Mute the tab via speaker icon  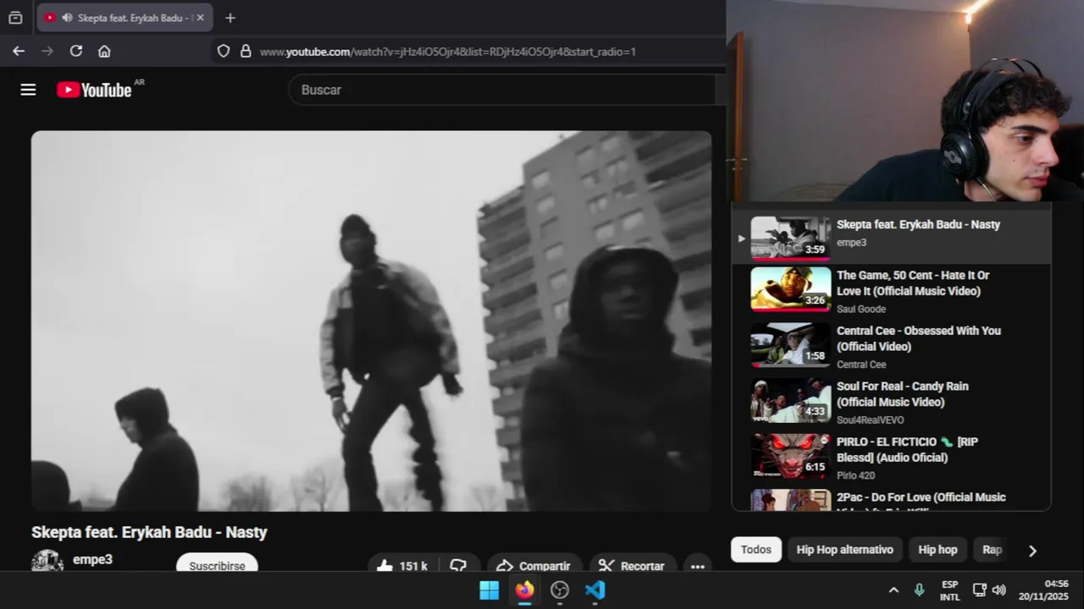click(67, 17)
